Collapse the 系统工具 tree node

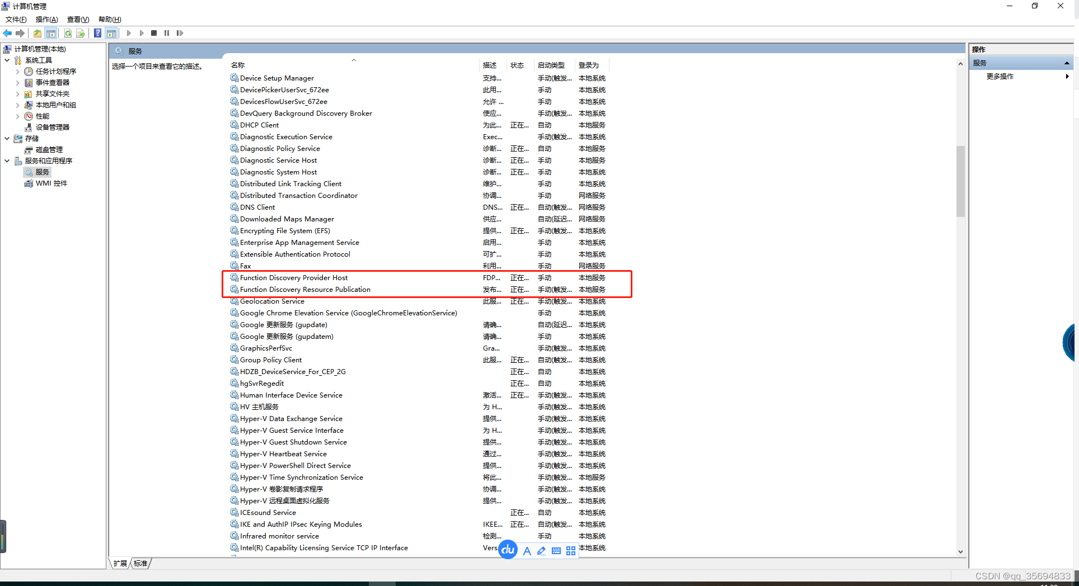(7, 60)
